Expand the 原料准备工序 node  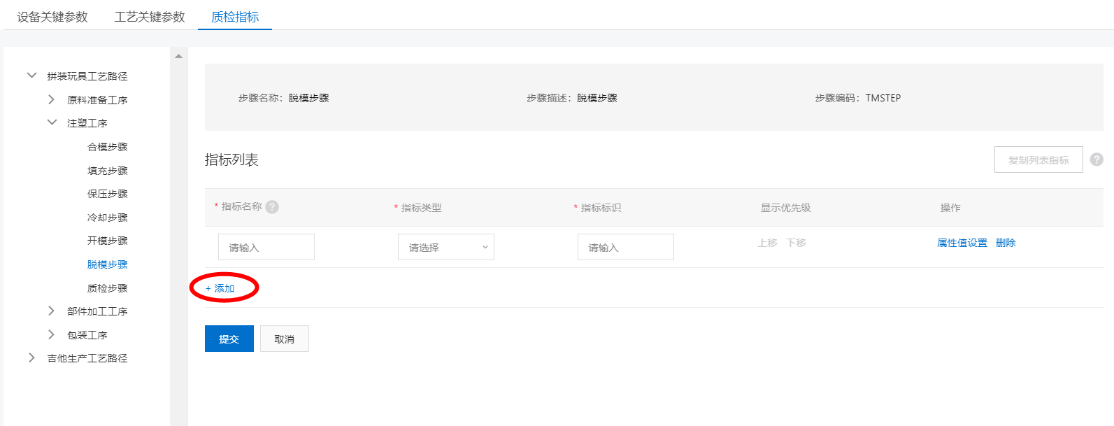(51, 99)
